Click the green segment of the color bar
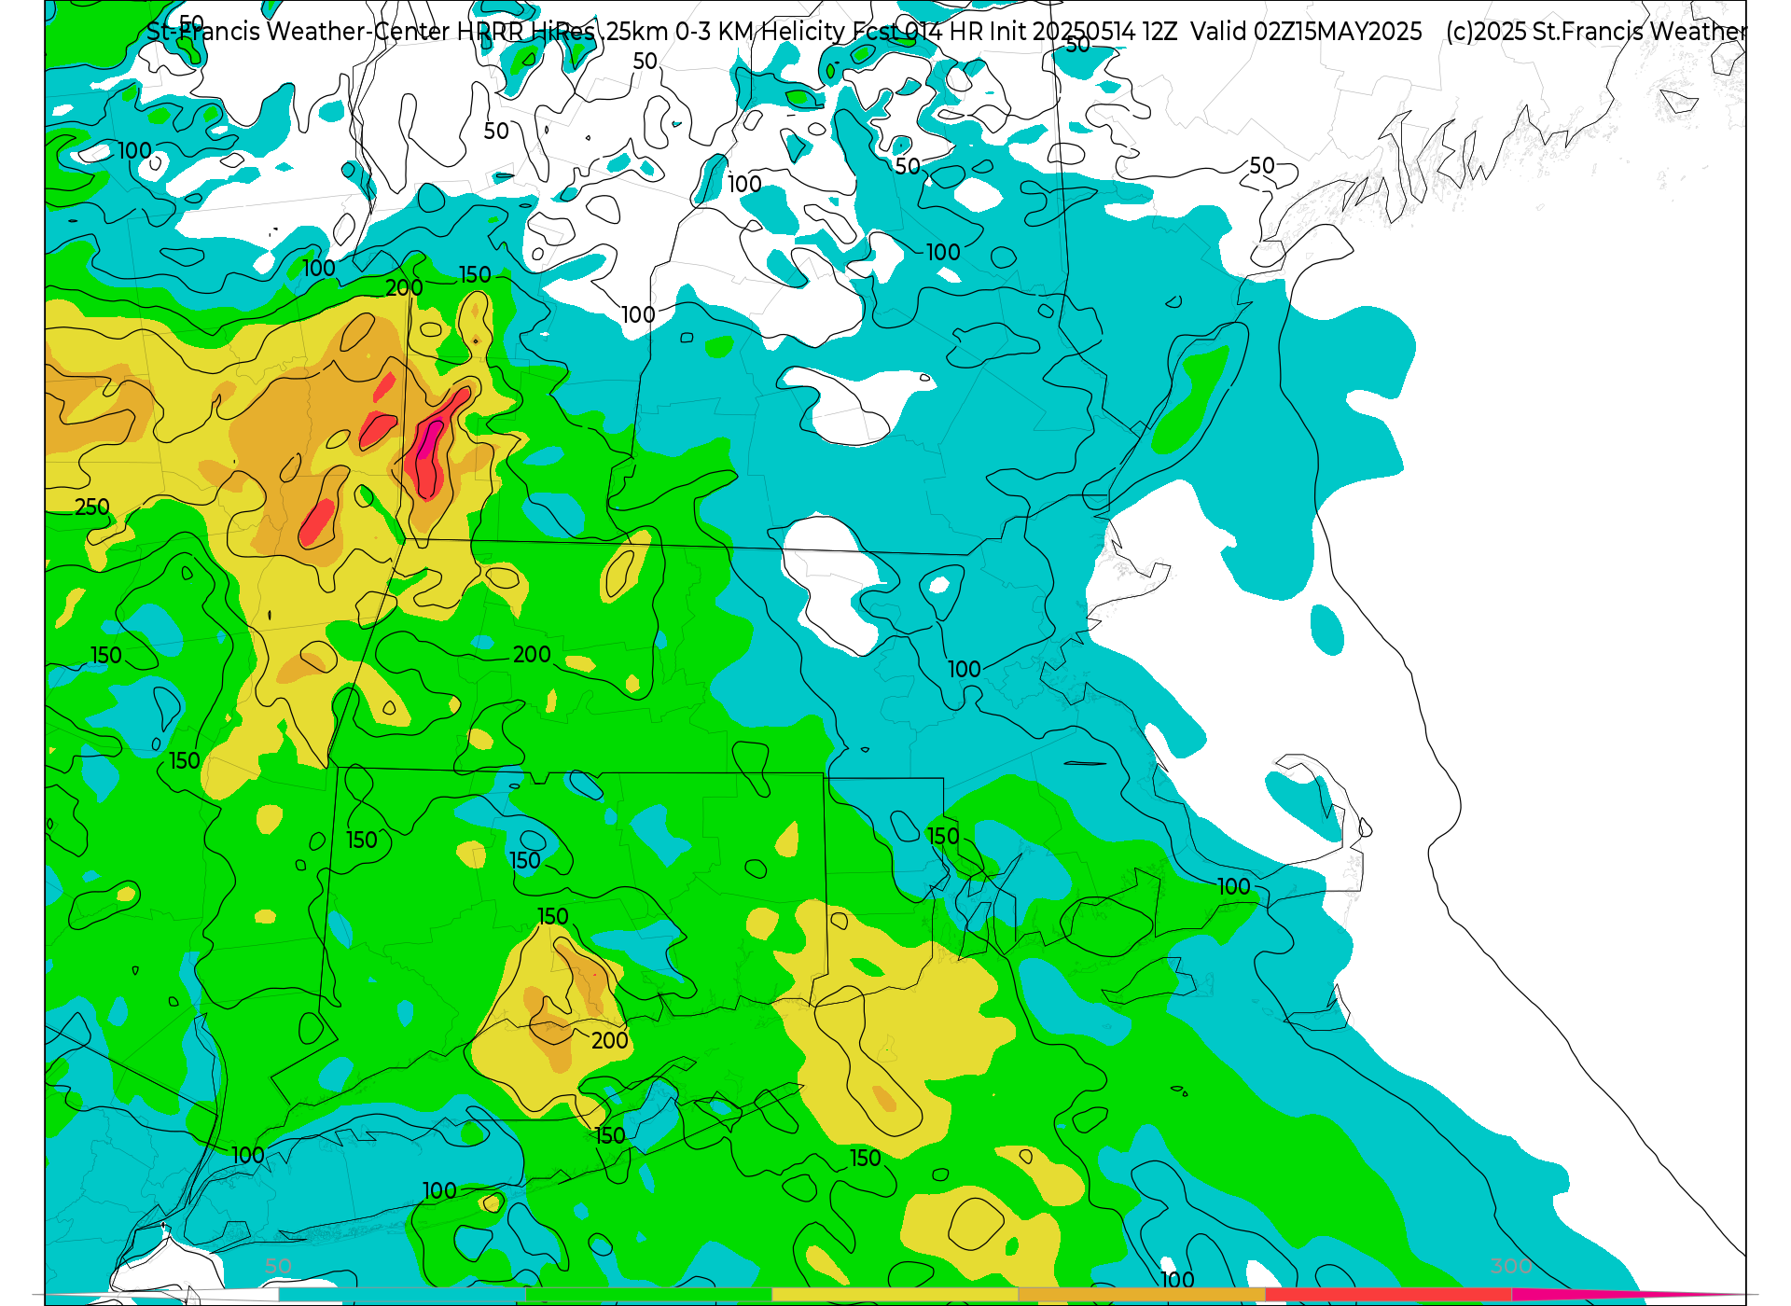This screenshot has height=1306, width=1791. [648, 1295]
